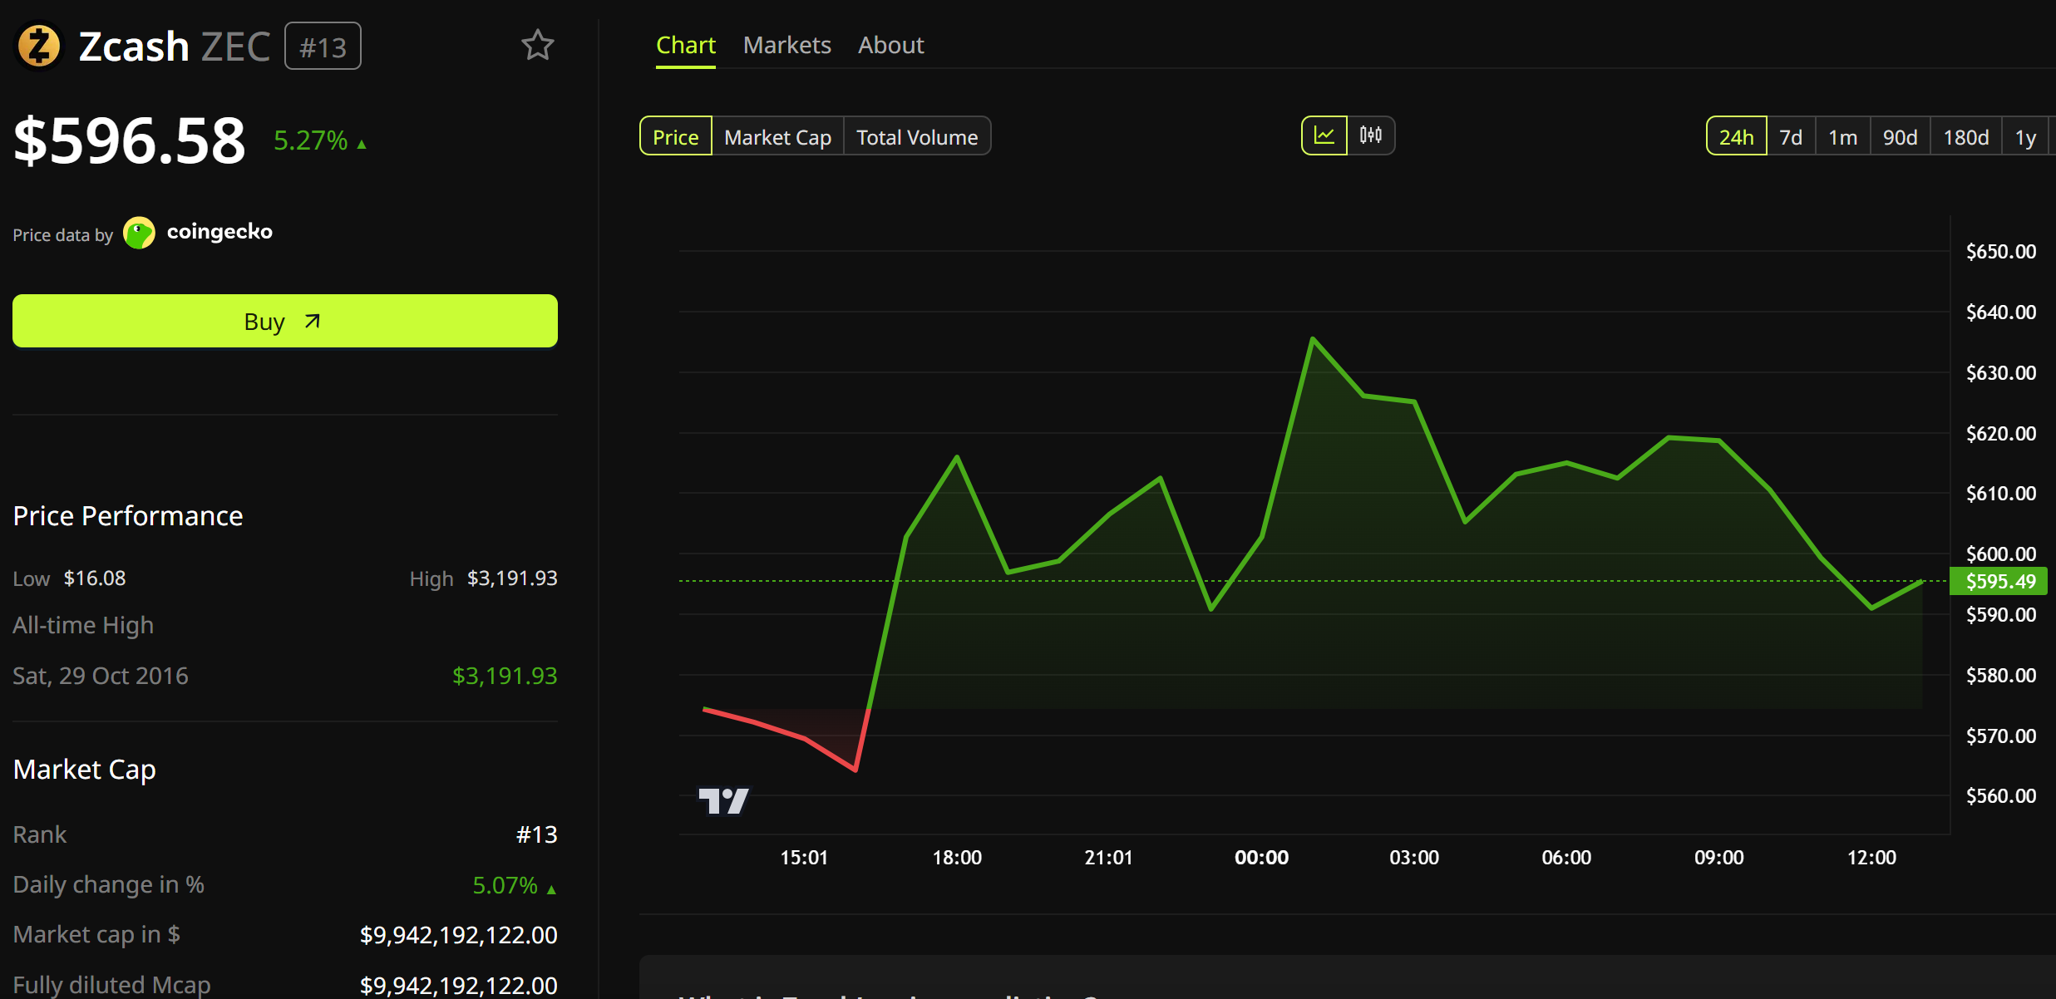2056x999 pixels.
Task: Click the 18:00 time axis label
Action: coord(957,858)
